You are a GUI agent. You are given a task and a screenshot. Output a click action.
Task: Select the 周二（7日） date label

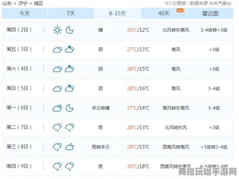(19, 127)
